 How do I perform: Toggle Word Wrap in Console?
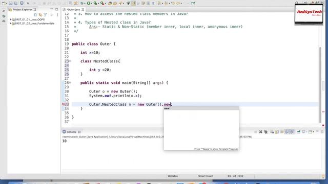(282, 132)
